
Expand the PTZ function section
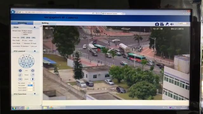[x=35, y=94]
